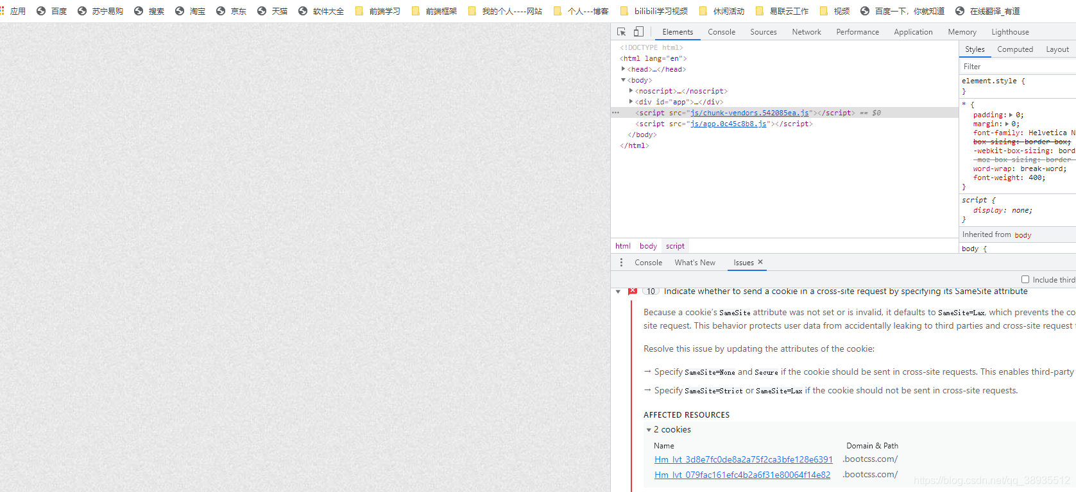The height and width of the screenshot is (492, 1076).
Task: Expand the margin shorthand property triangle
Action: click(1007, 124)
